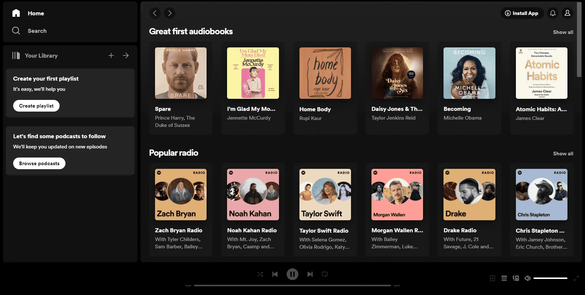This screenshot has height=295, width=585.
Task: Click the playback progress bar
Action: point(292,286)
